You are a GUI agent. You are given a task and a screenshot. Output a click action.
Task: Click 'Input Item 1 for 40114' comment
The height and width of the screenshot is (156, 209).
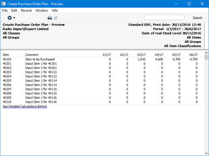click(x=41, y=81)
